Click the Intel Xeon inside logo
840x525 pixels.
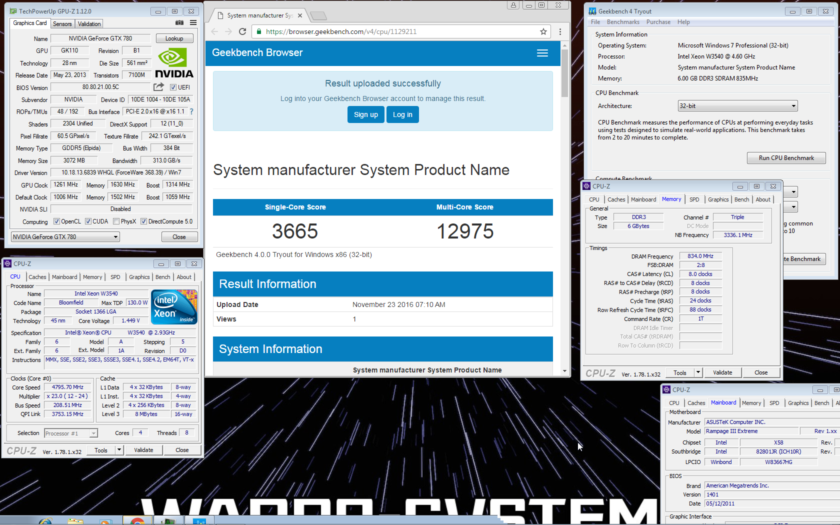click(174, 306)
